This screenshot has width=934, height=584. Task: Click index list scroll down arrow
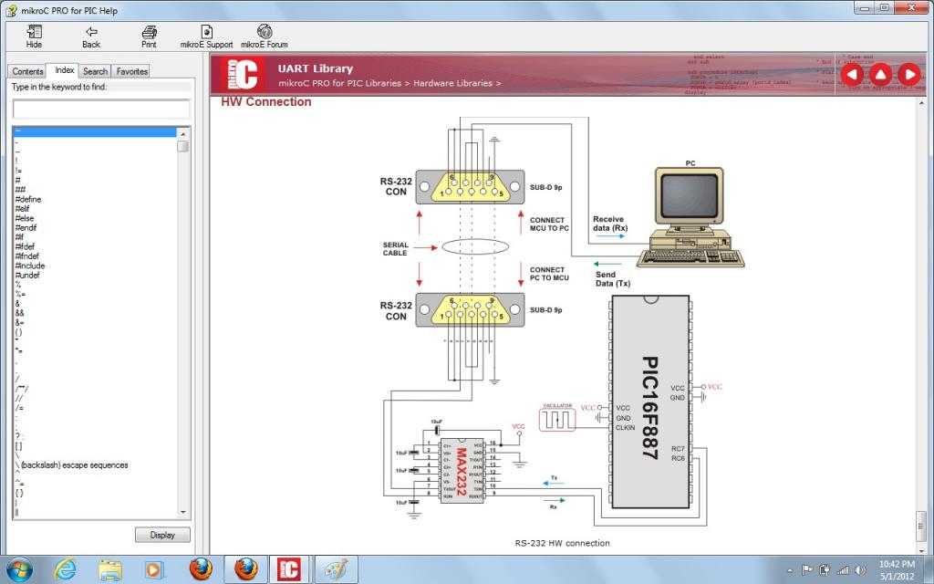(182, 513)
